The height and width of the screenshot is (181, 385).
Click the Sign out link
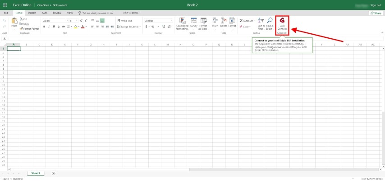click(375, 5)
